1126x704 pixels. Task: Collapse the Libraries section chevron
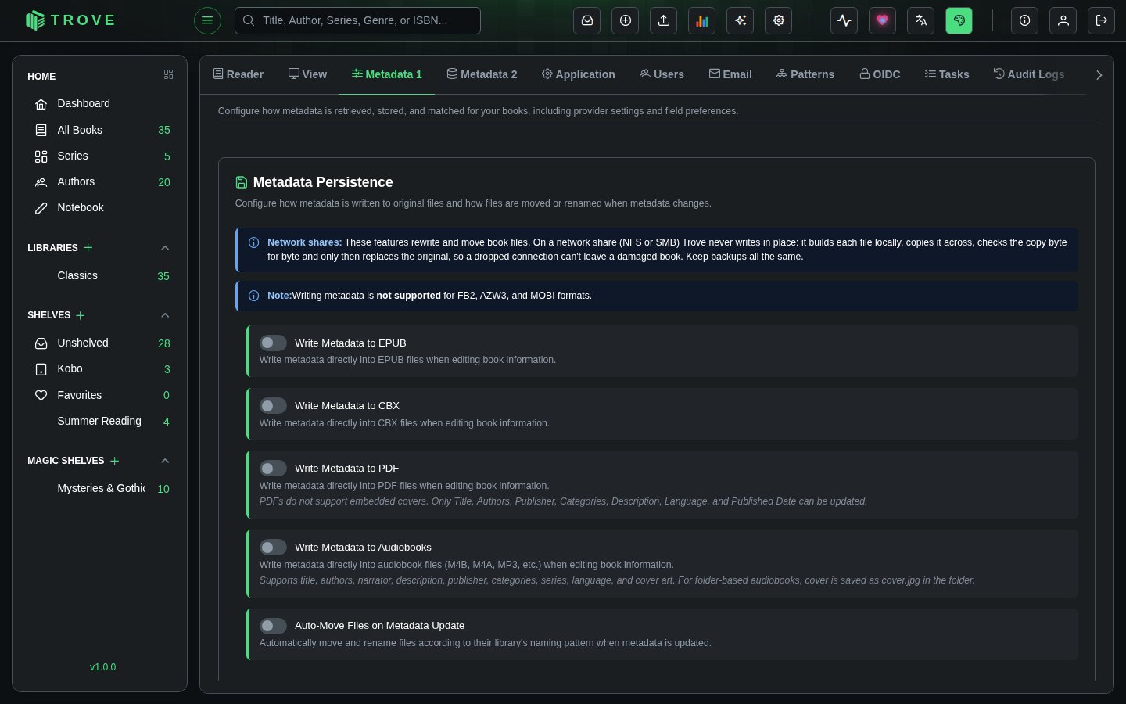click(x=165, y=248)
